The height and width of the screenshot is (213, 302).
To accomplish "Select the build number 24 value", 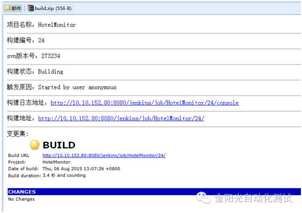I will (41, 40).
